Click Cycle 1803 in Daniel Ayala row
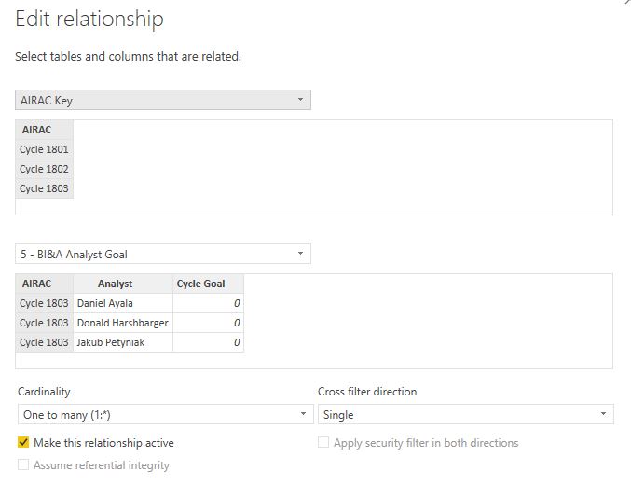The width and height of the screenshot is (631, 485). click(x=44, y=303)
